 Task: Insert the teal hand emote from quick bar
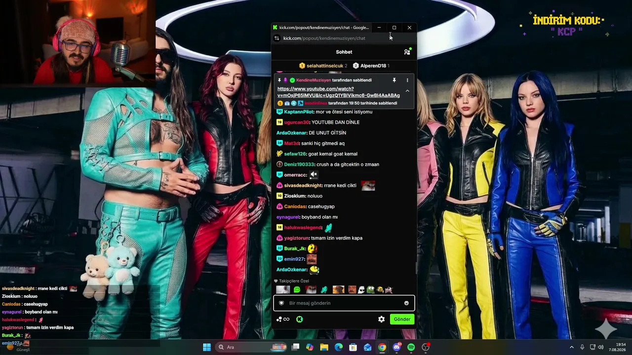[324, 290]
